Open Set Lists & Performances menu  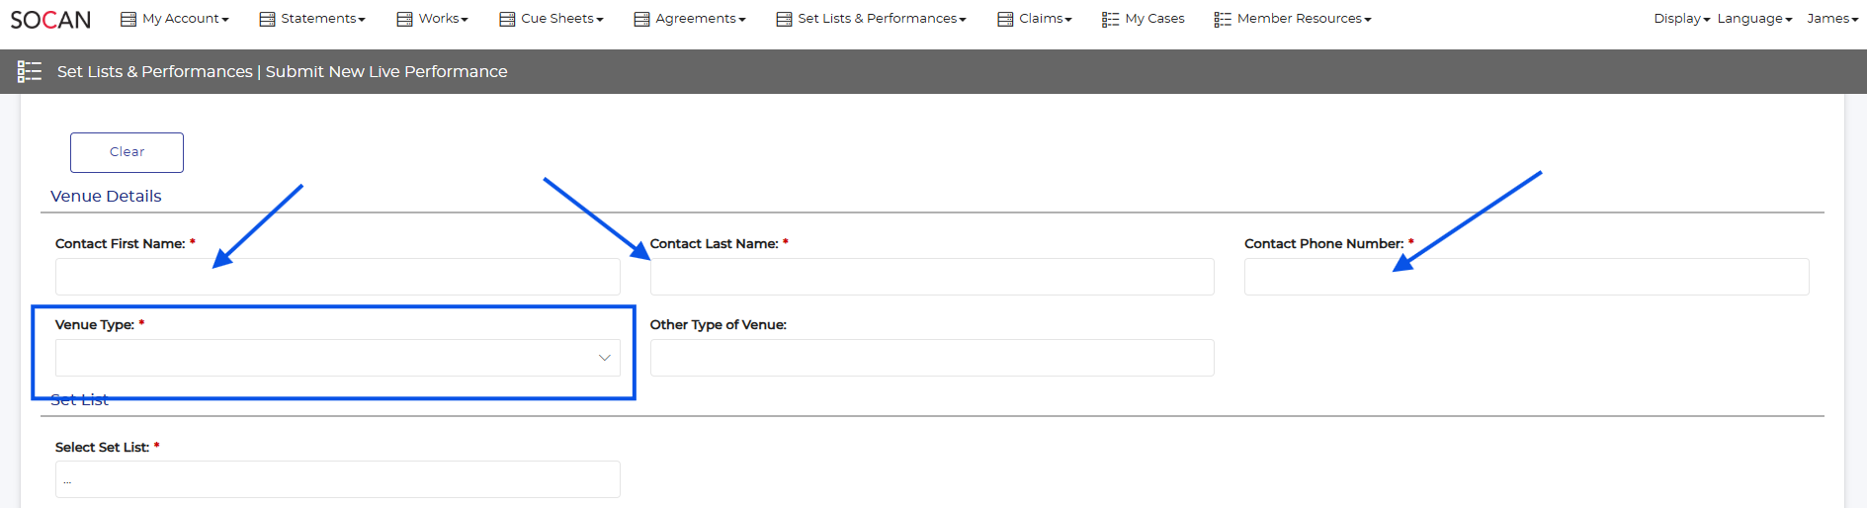click(x=881, y=19)
